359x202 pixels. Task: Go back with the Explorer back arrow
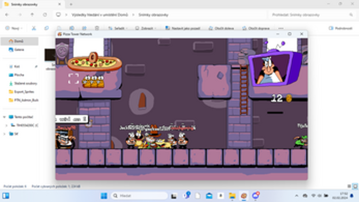tap(7, 15)
